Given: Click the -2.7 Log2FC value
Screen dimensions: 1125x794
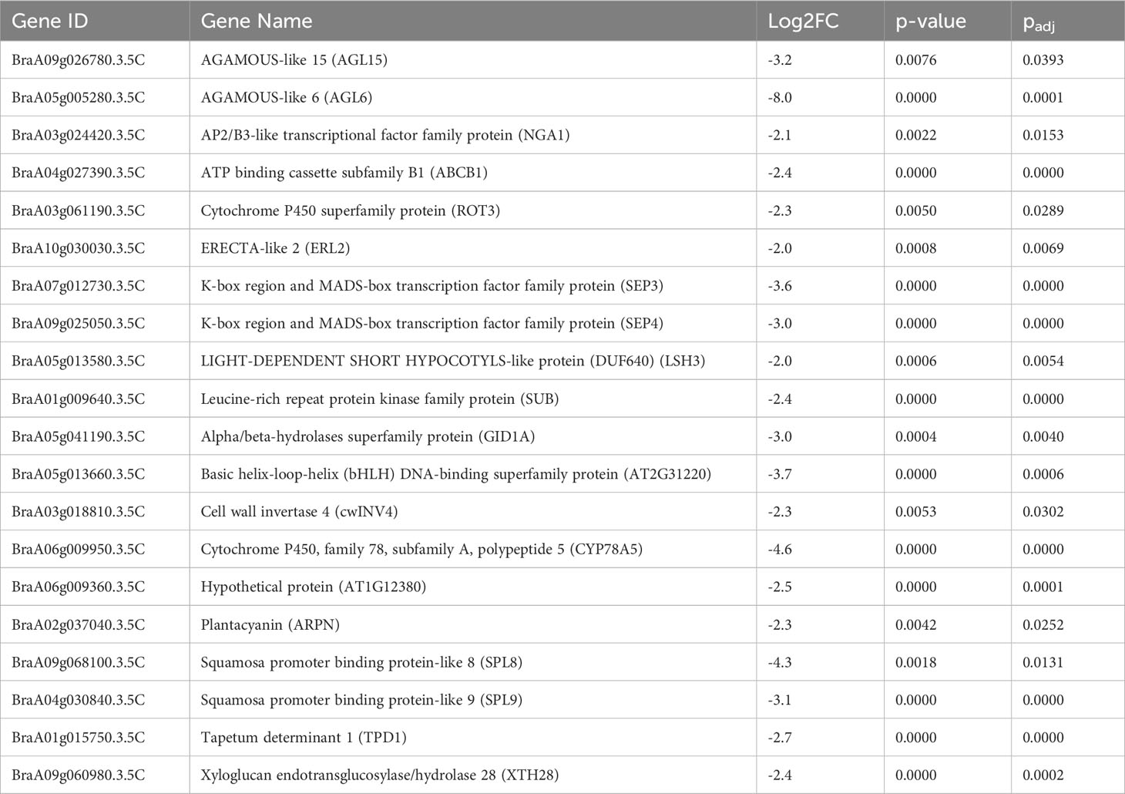Looking at the screenshot, I should pos(780,738).
